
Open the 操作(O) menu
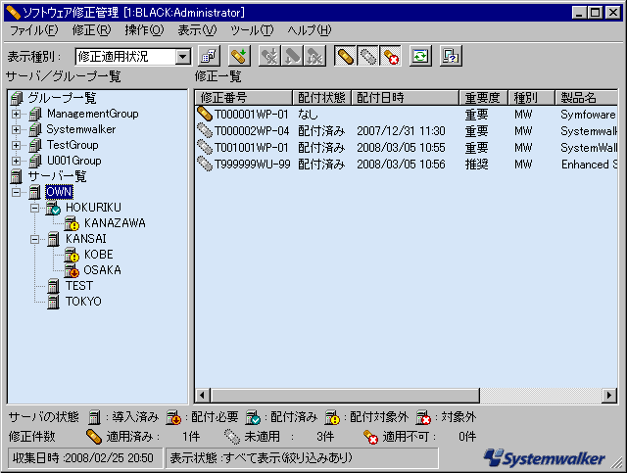coord(144,30)
